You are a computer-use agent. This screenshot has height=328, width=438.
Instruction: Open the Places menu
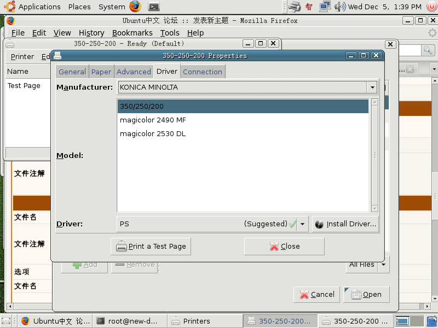(x=79, y=7)
